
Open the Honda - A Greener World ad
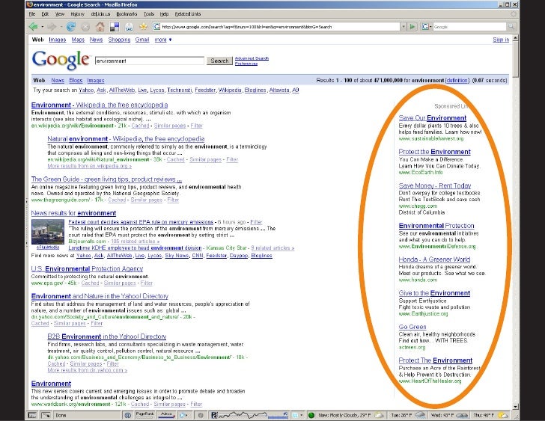[x=434, y=259]
